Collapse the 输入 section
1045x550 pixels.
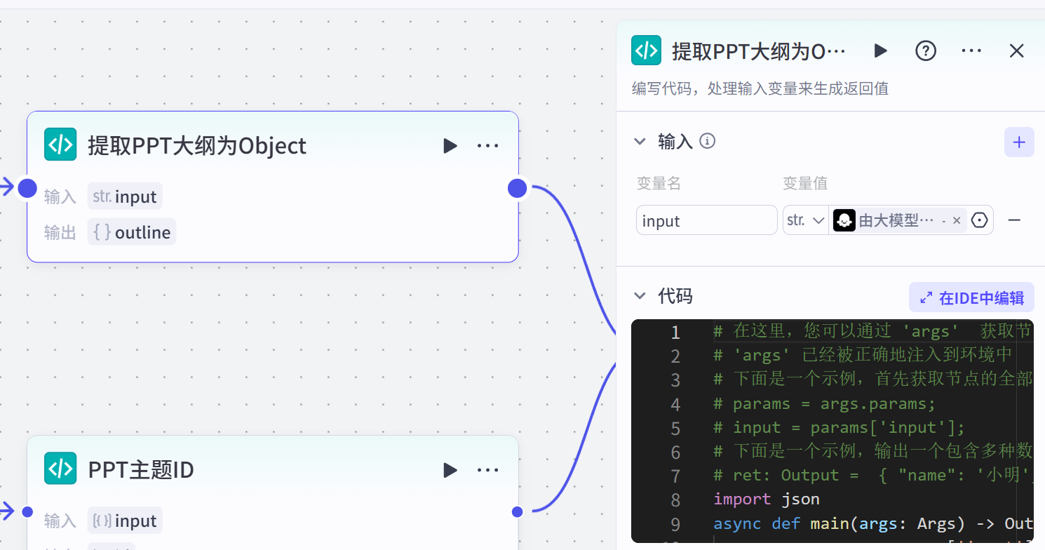(640, 142)
